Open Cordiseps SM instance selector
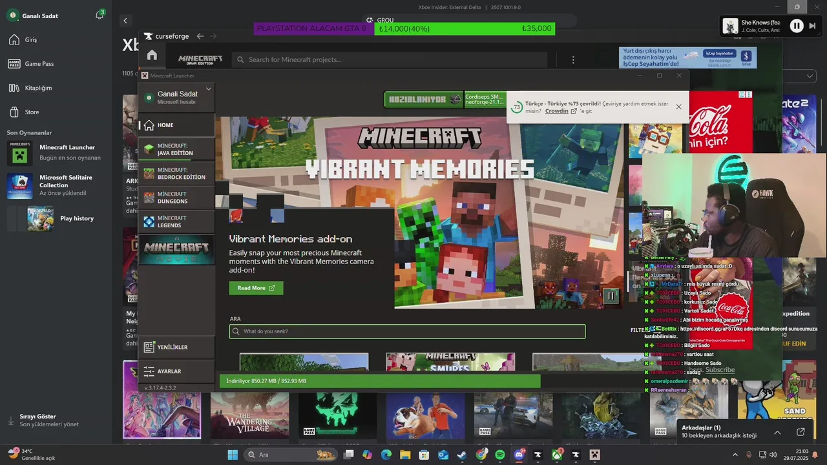The width and height of the screenshot is (827, 465). [x=484, y=99]
